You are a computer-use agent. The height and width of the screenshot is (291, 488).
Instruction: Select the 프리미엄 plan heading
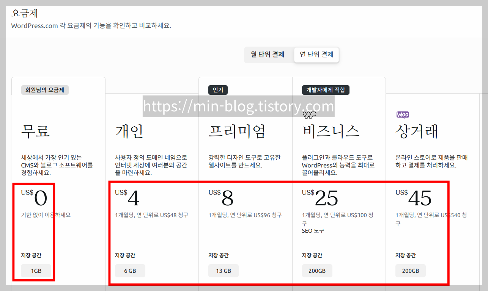click(237, 131)
